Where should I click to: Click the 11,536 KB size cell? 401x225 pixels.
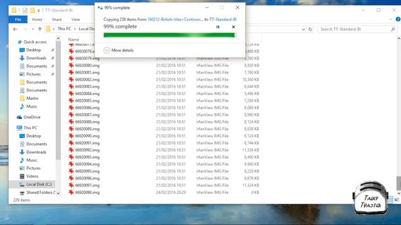pyautogui.click(x=251, y=150)
